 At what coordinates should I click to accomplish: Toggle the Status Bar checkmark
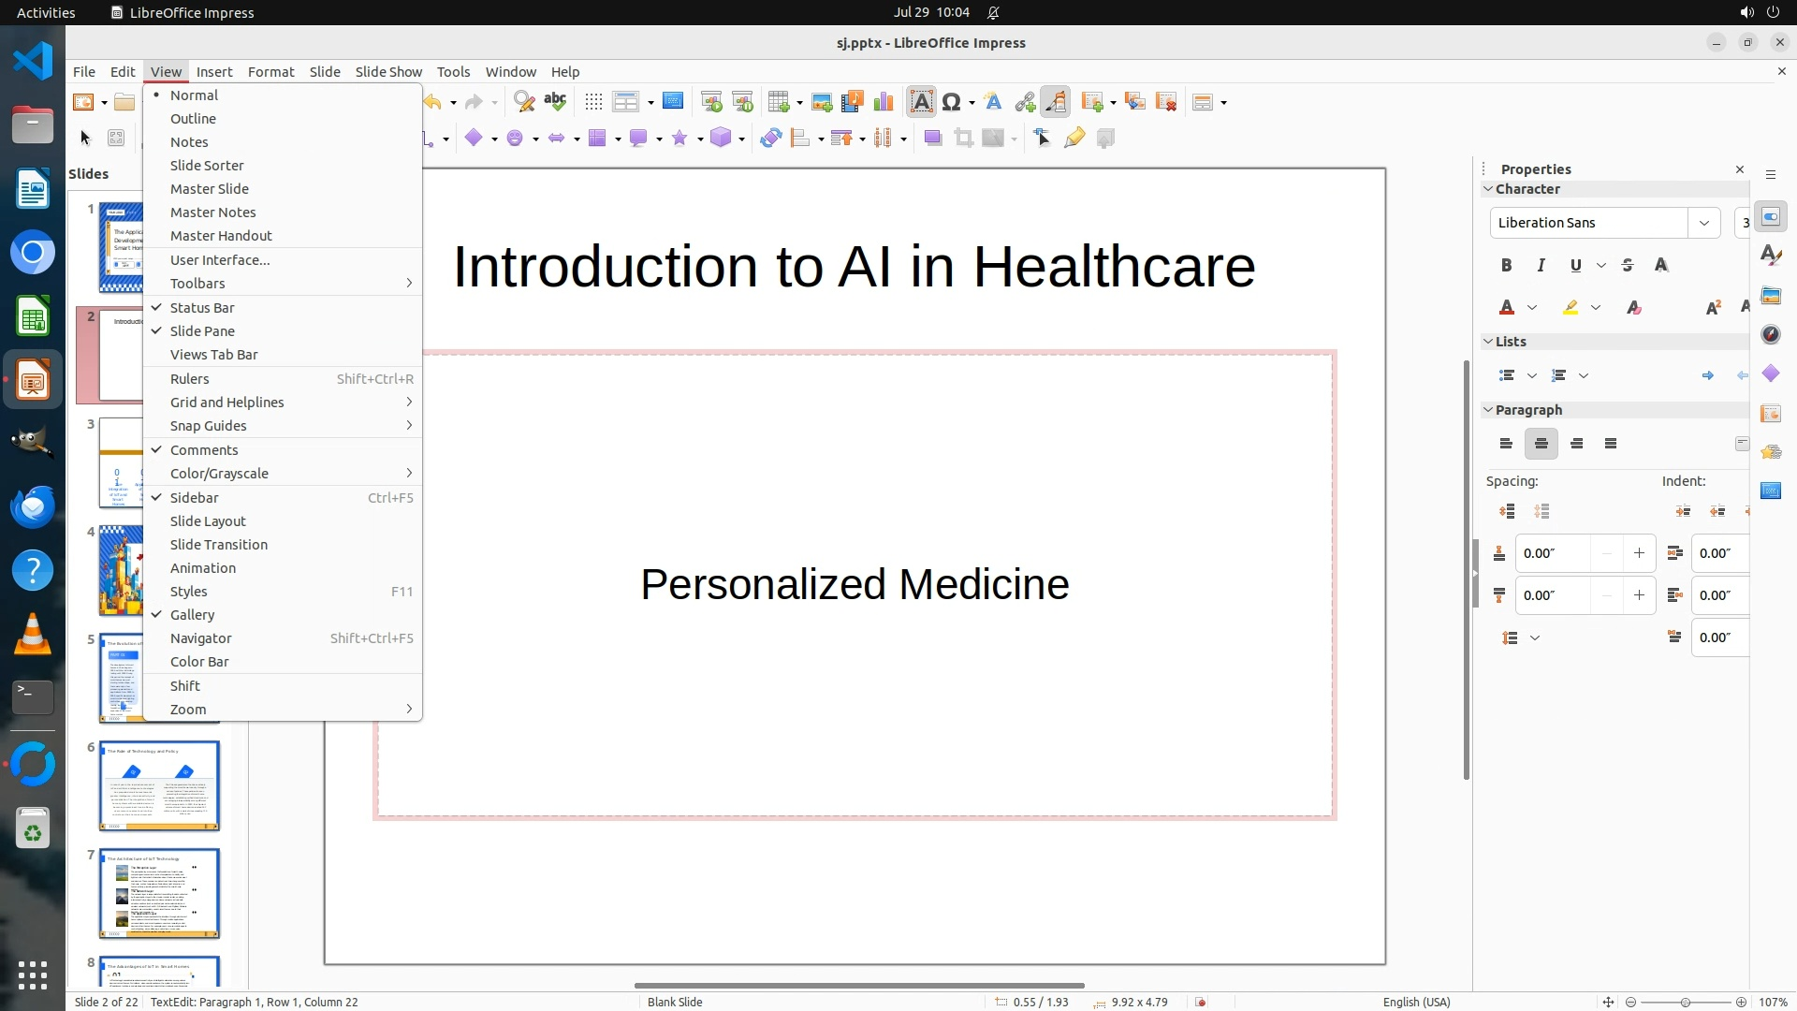click(202, 307)
